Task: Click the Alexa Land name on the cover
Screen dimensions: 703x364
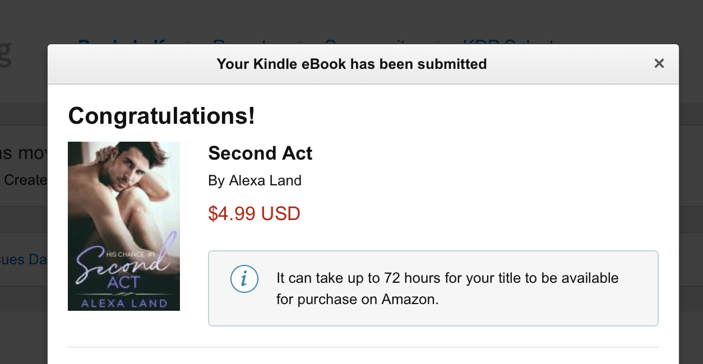Action: (124, 303)
